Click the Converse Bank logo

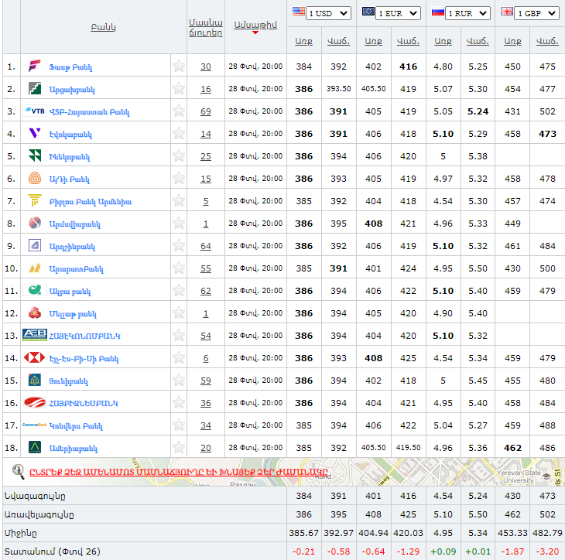point(35,425)
